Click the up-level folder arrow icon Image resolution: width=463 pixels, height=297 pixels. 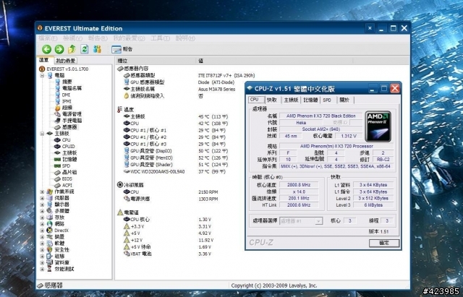pos(72,49)
